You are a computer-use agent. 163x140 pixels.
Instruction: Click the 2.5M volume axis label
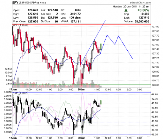(x=8, y=84)
